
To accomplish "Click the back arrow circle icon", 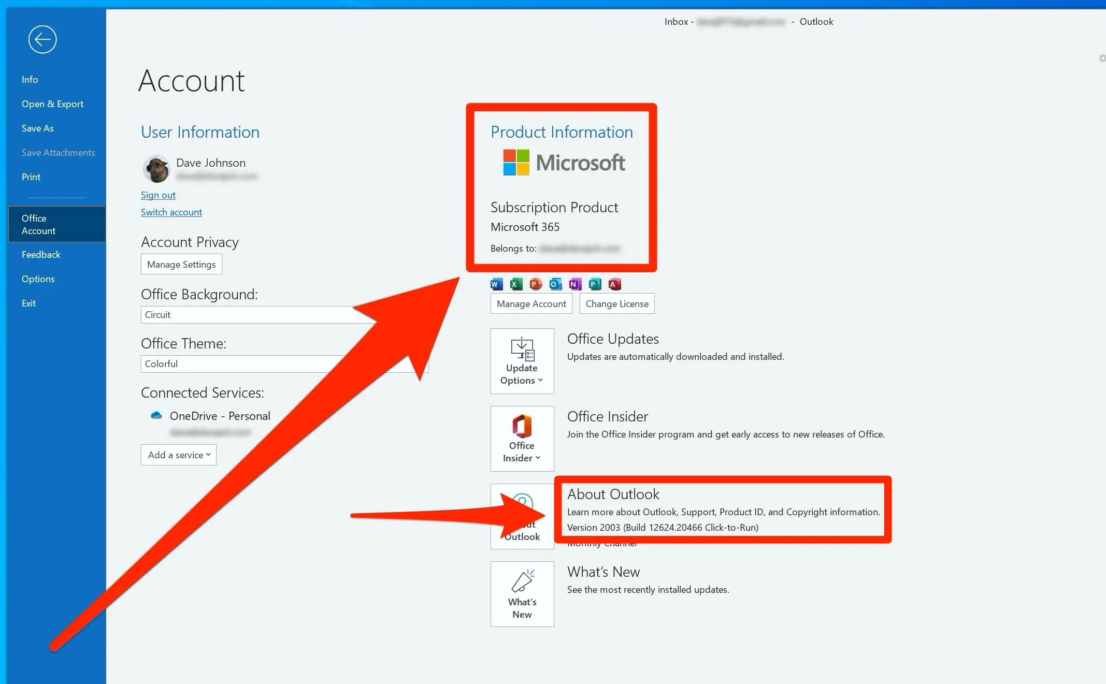I will pos(42,39).
